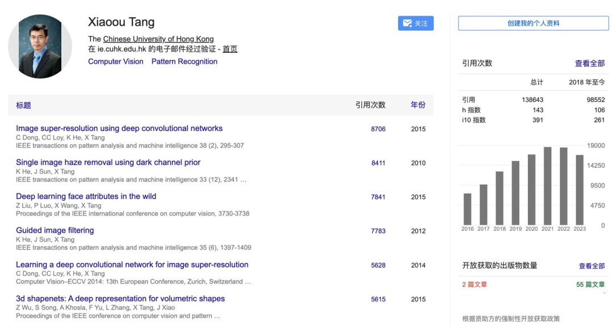Click the 创建我的个人资料 button

533,23
